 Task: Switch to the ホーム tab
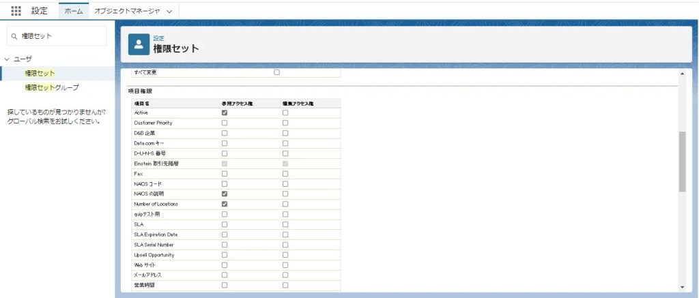[74, 12]
